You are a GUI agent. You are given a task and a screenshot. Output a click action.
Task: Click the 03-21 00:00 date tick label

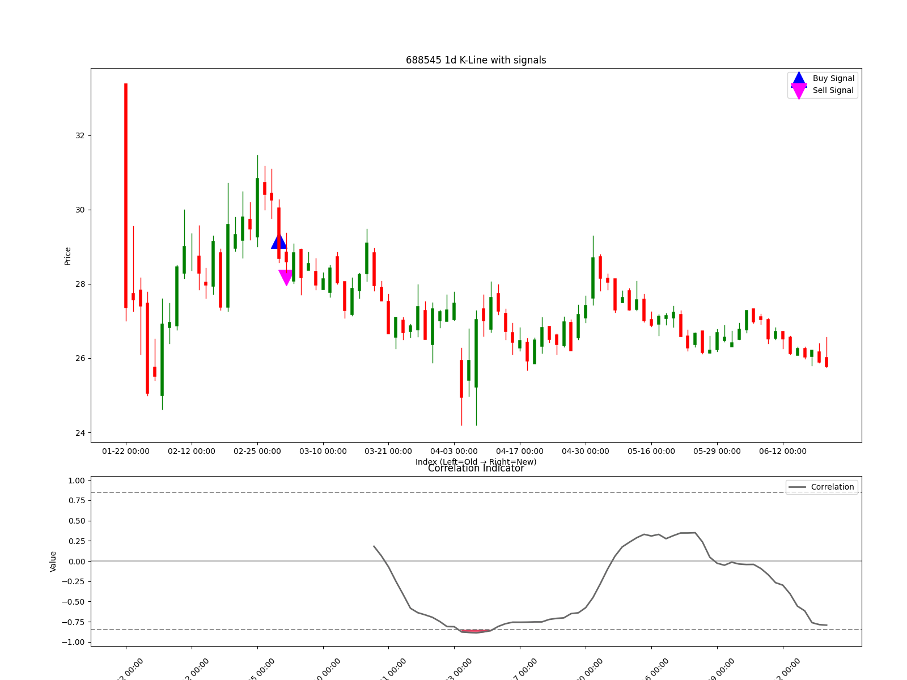(x=388, y=451)
